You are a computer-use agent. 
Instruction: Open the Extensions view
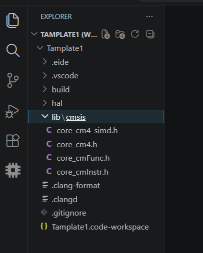[x=13, y=140]
